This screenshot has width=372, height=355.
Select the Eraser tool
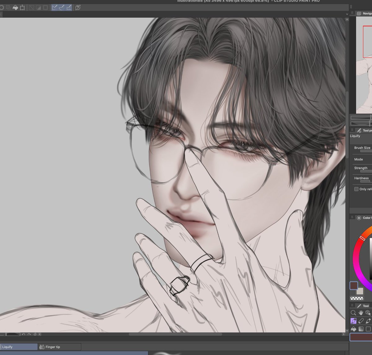point(361,321)
